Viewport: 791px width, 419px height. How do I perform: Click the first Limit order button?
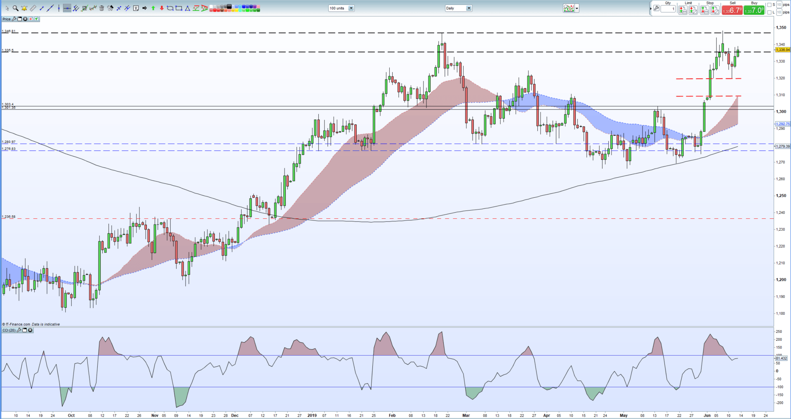683,10
